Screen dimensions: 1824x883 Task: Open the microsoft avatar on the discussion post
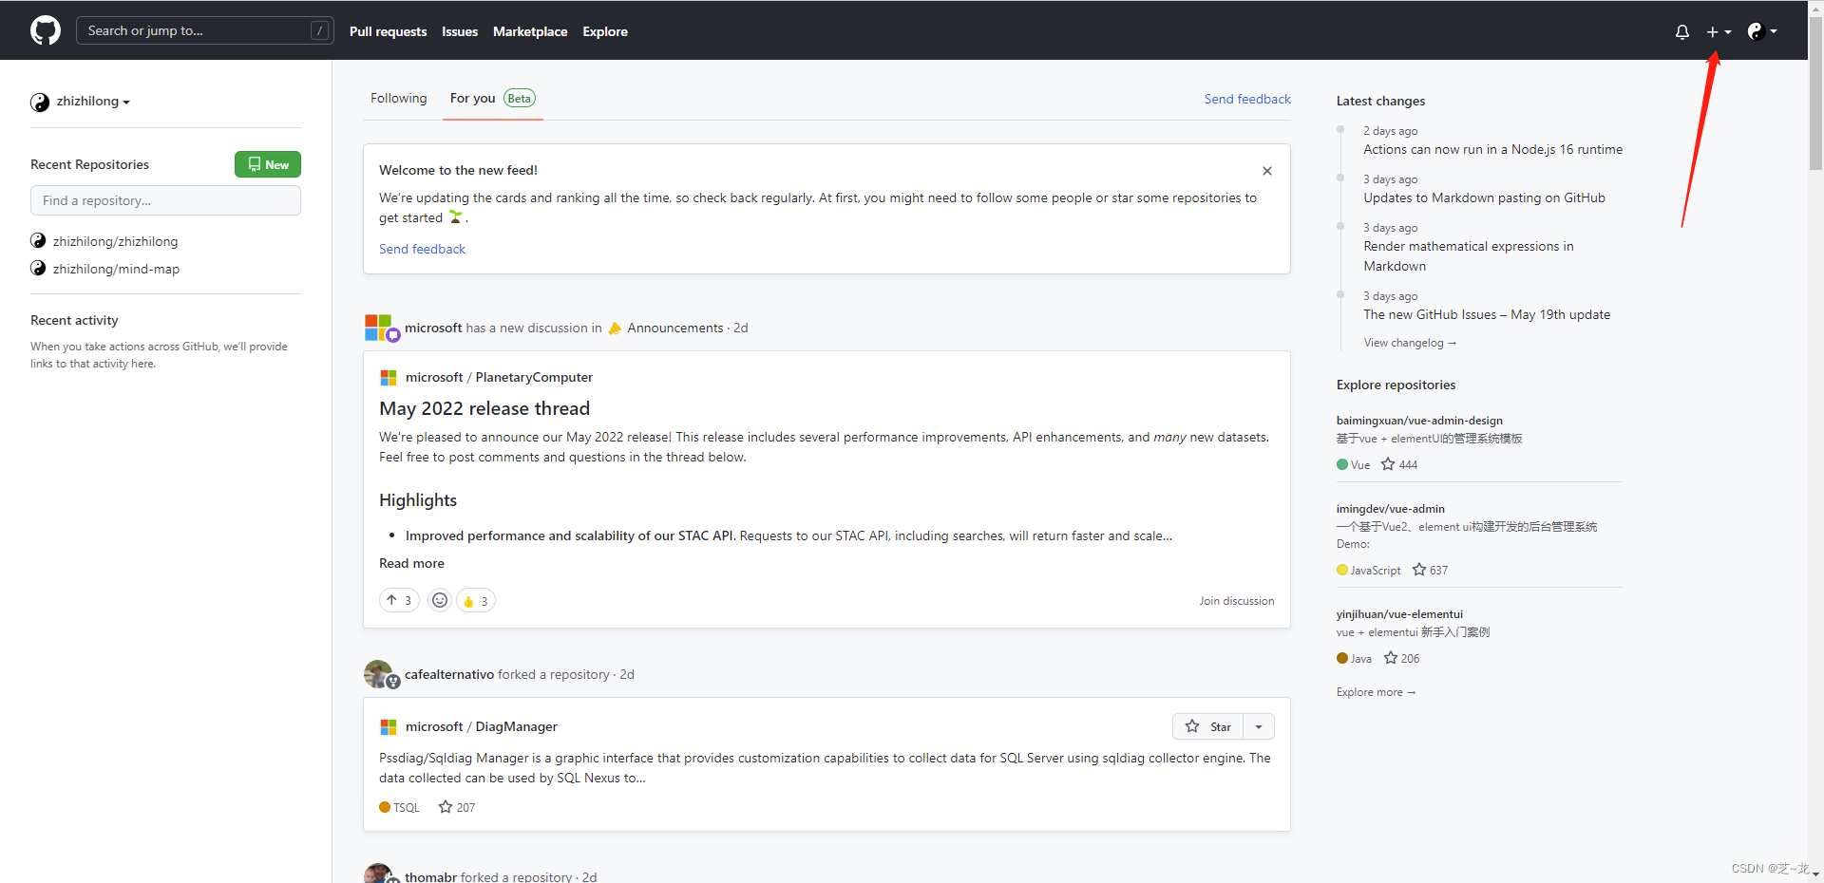(380, 328)
